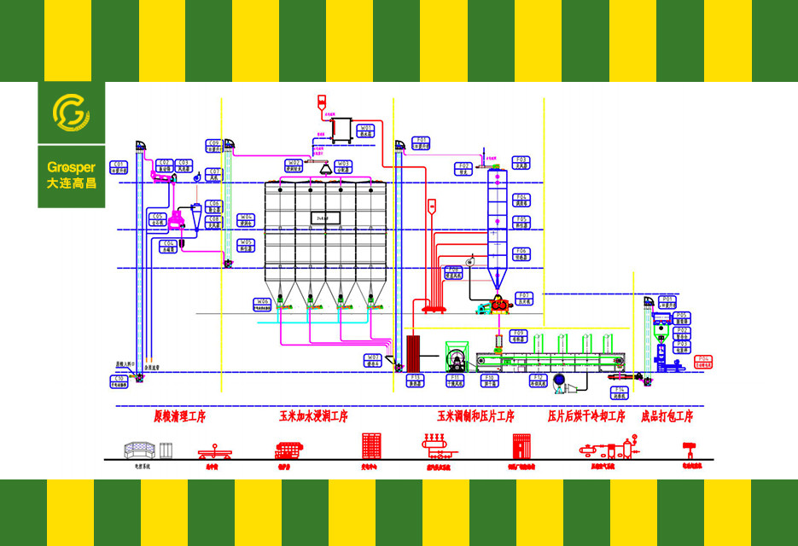Select the C01 equipment label
Screen dimensions: 798x546
tap(119, 167)
